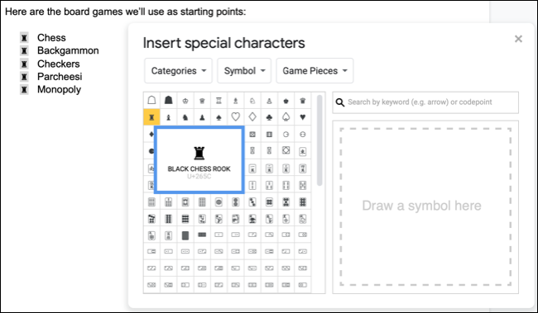The width and height of the screenshot is (538, 313).
Task: Pick the black chess pawn symbol
Action: pos(202,117)
